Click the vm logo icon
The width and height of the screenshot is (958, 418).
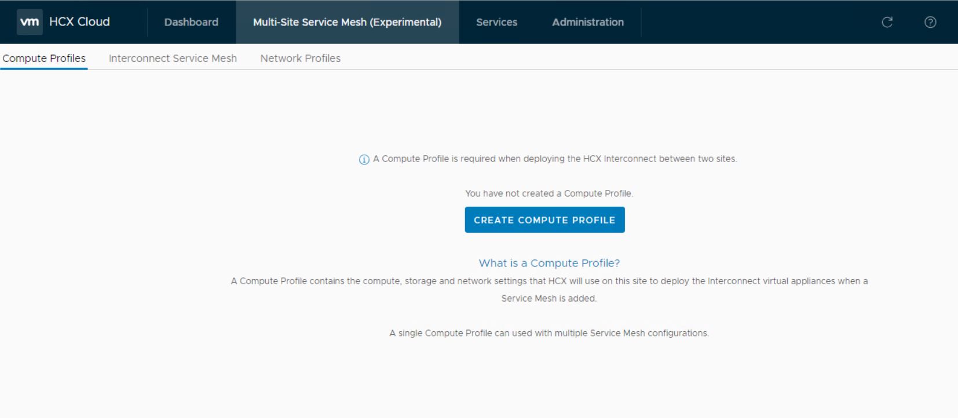pyautogui.click(x=30, y=22)
